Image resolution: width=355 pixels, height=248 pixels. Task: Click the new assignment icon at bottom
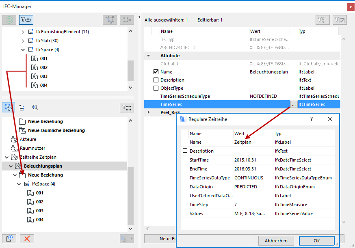(9, 239)
